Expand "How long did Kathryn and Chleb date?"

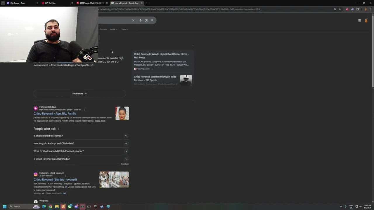[81, 143]
